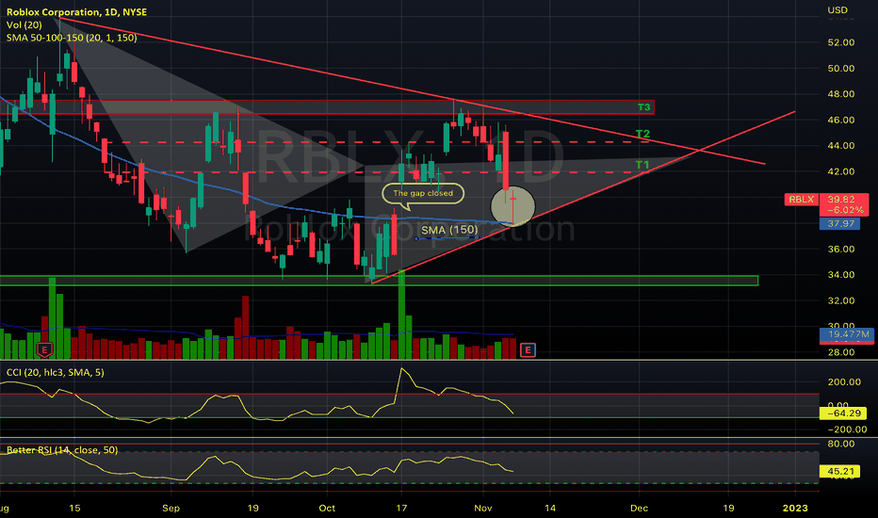Click the earnings E marker near November
The height and width of the screenshot is (518, 878).
(528, 350)
